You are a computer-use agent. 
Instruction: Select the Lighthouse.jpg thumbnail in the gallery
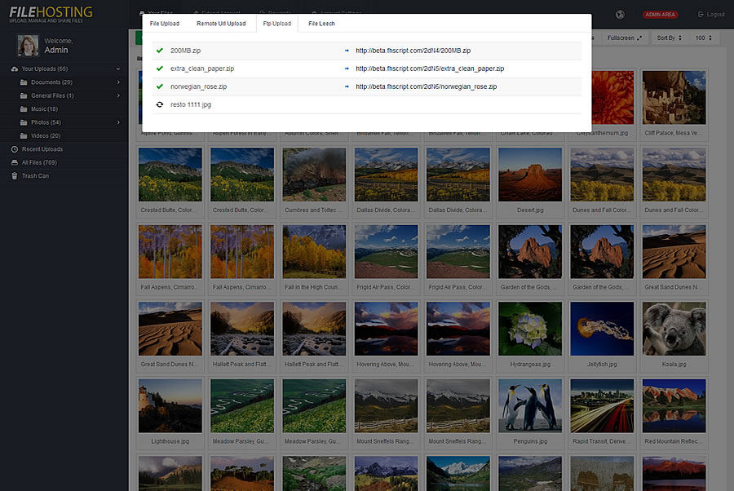170,405
